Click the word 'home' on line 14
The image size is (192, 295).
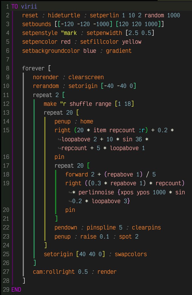[87, 121]
